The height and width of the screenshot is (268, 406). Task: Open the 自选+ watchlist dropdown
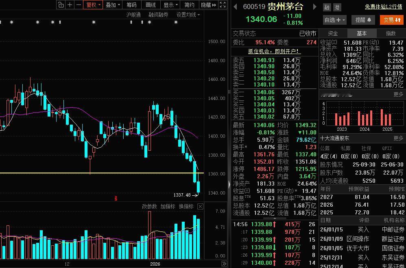(x=334, y=20)
